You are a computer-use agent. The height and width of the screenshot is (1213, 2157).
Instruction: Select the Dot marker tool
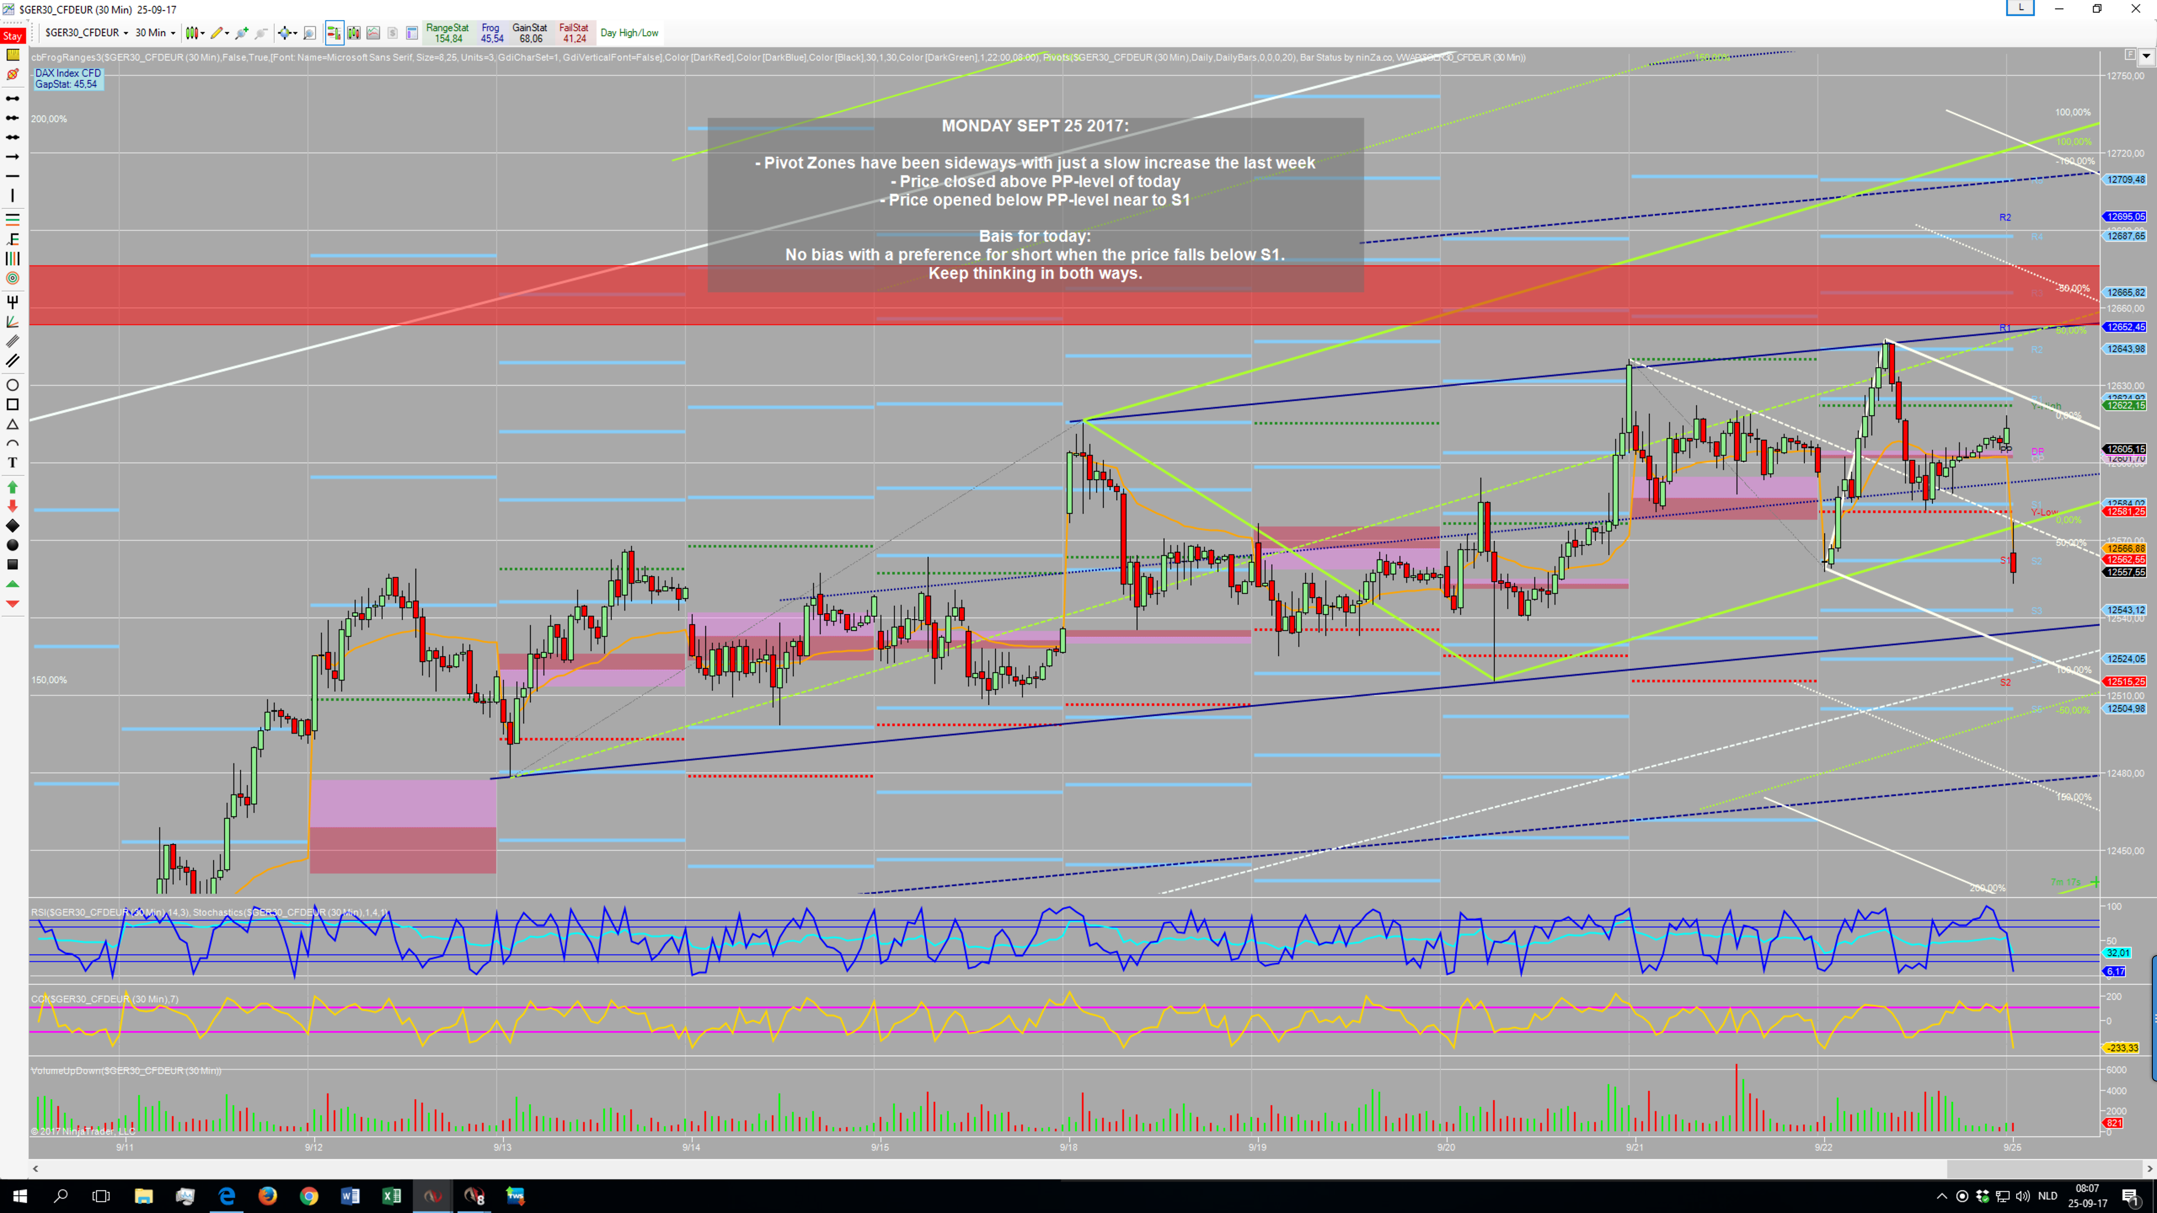tap(13, 545)
